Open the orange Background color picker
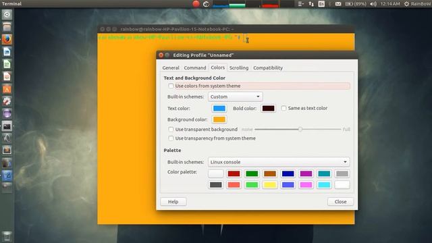Viewport: 432px width, 243px height. click(219, 119)
